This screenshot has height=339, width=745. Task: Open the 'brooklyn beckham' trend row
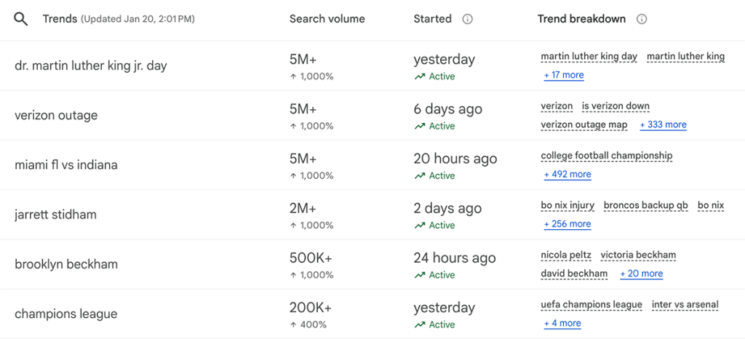66,264
